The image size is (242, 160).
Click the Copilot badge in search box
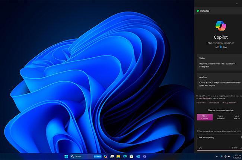click(98, 156)
